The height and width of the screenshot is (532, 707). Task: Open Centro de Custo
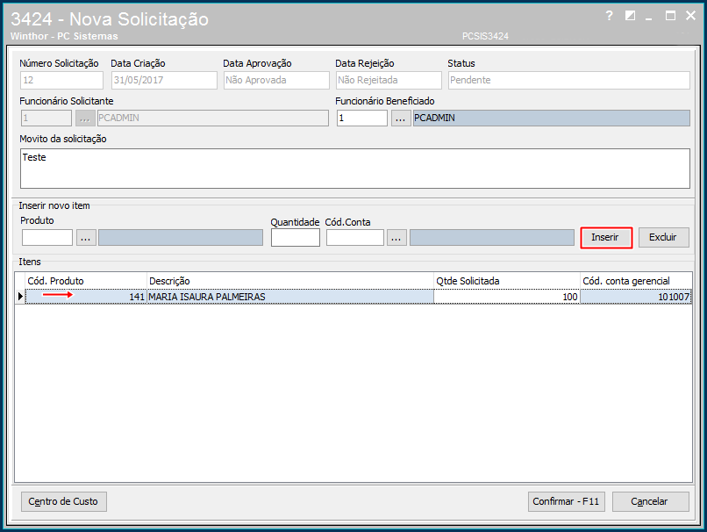(x=63, y=501)
